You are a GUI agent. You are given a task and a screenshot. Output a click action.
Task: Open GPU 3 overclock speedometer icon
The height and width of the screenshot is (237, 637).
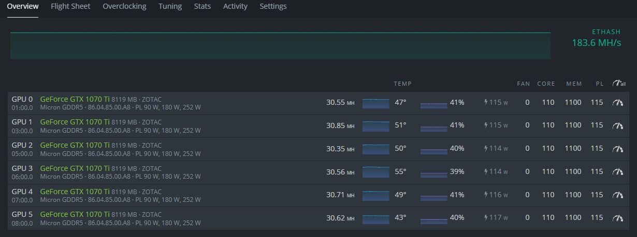click(x=617, y=172)
